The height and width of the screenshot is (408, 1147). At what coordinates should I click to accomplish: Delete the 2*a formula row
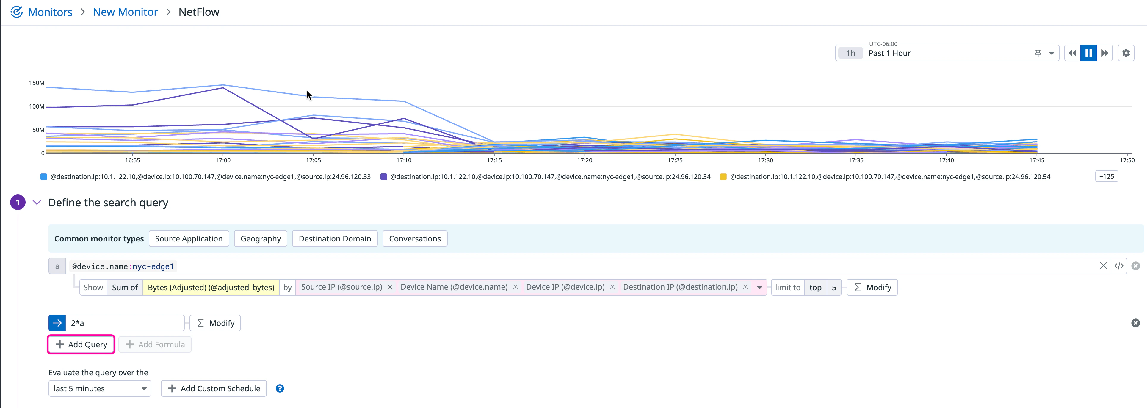1136,323
